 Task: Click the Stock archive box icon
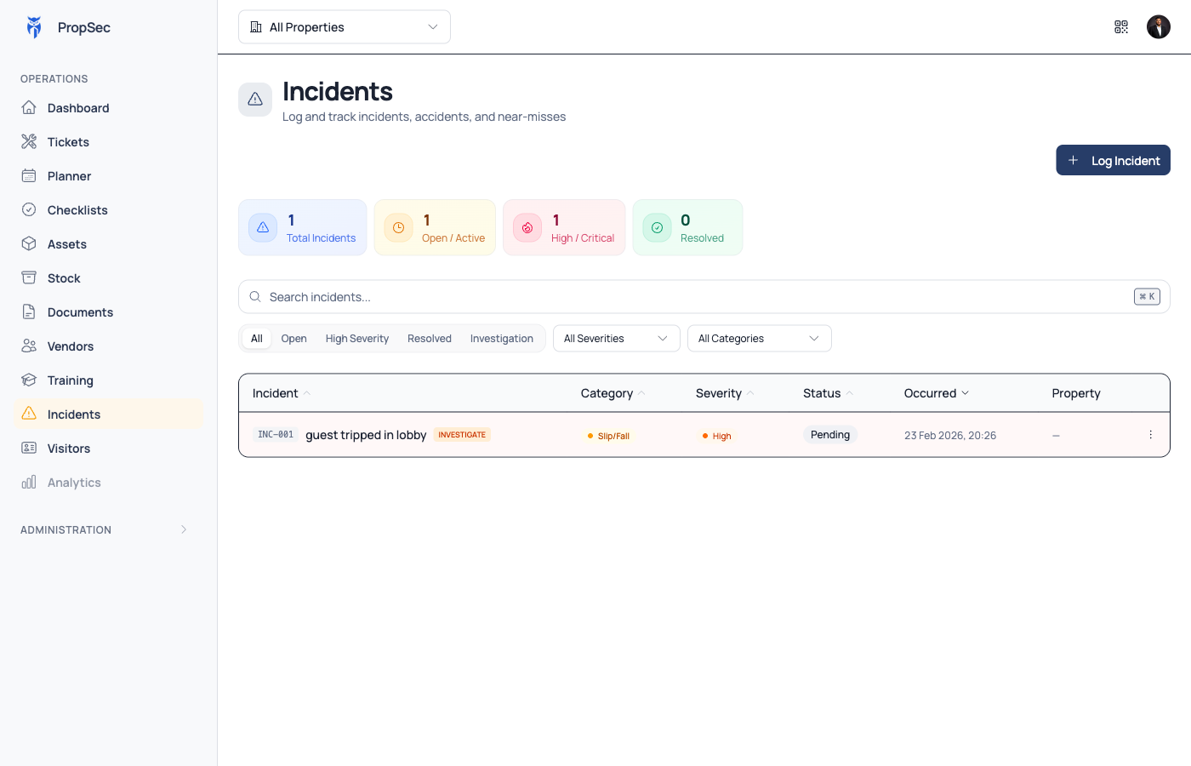click(x=29, y=277)
